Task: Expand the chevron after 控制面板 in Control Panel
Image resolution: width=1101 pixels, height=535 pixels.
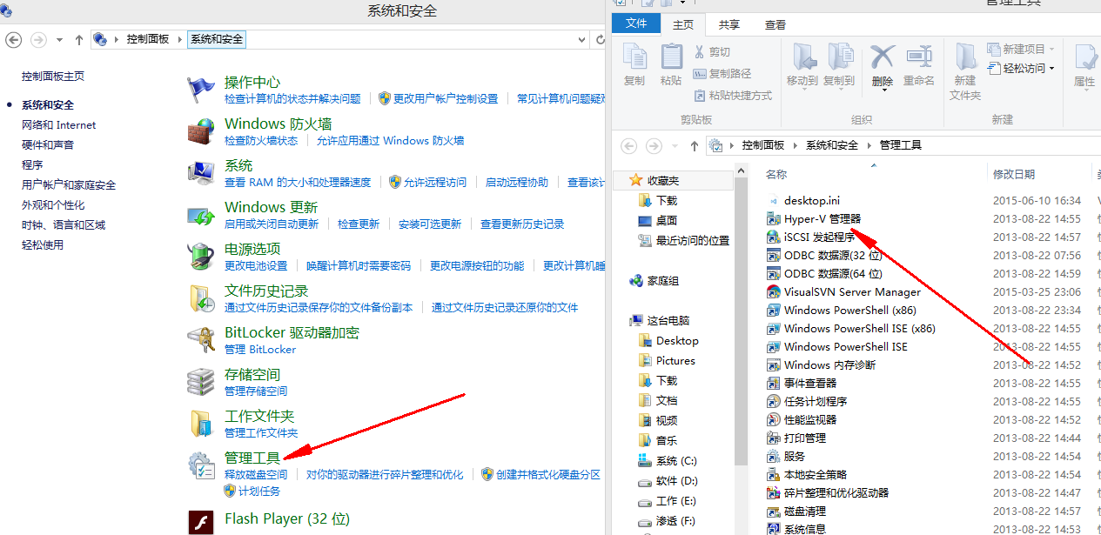Action: tap(180, 39)
